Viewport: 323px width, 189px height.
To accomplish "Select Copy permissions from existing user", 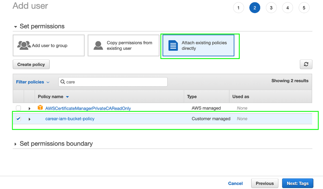I will click(123, 45).
